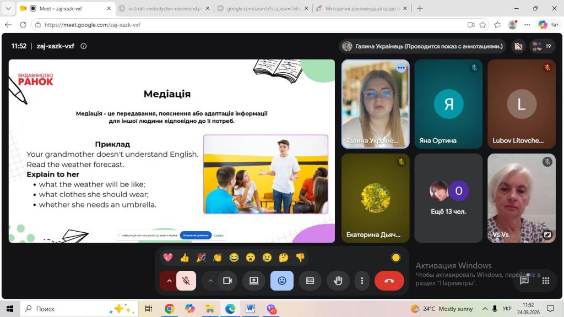Image resolution: width=564 pixels, height=317 pixels.
Task: Send the thumbs down reaction
Action: click(300, 258)
